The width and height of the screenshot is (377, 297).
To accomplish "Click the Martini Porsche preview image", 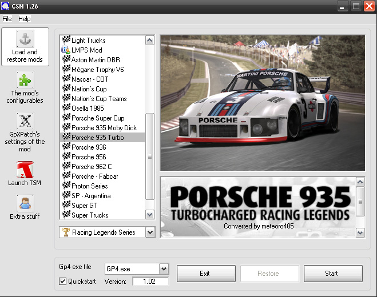I will 263,103.
